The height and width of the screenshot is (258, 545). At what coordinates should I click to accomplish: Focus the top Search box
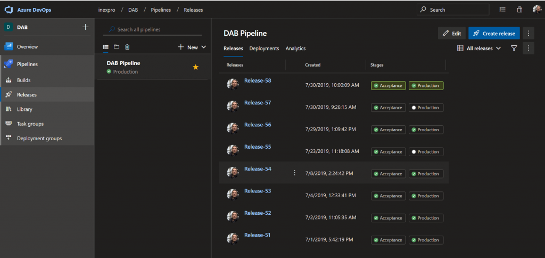click(x=453, y=10)
